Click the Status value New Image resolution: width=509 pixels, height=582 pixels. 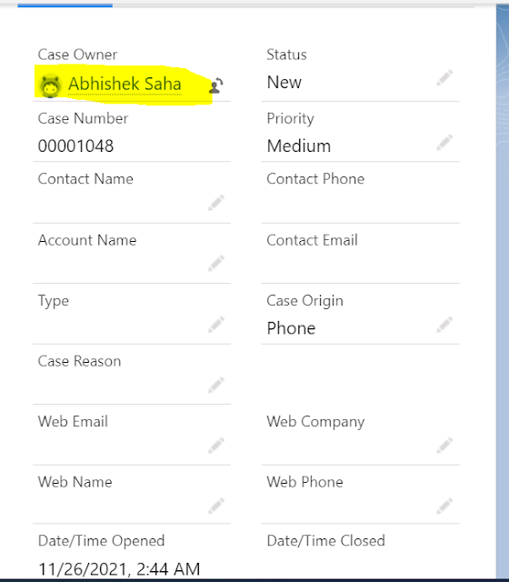(284, 82)
